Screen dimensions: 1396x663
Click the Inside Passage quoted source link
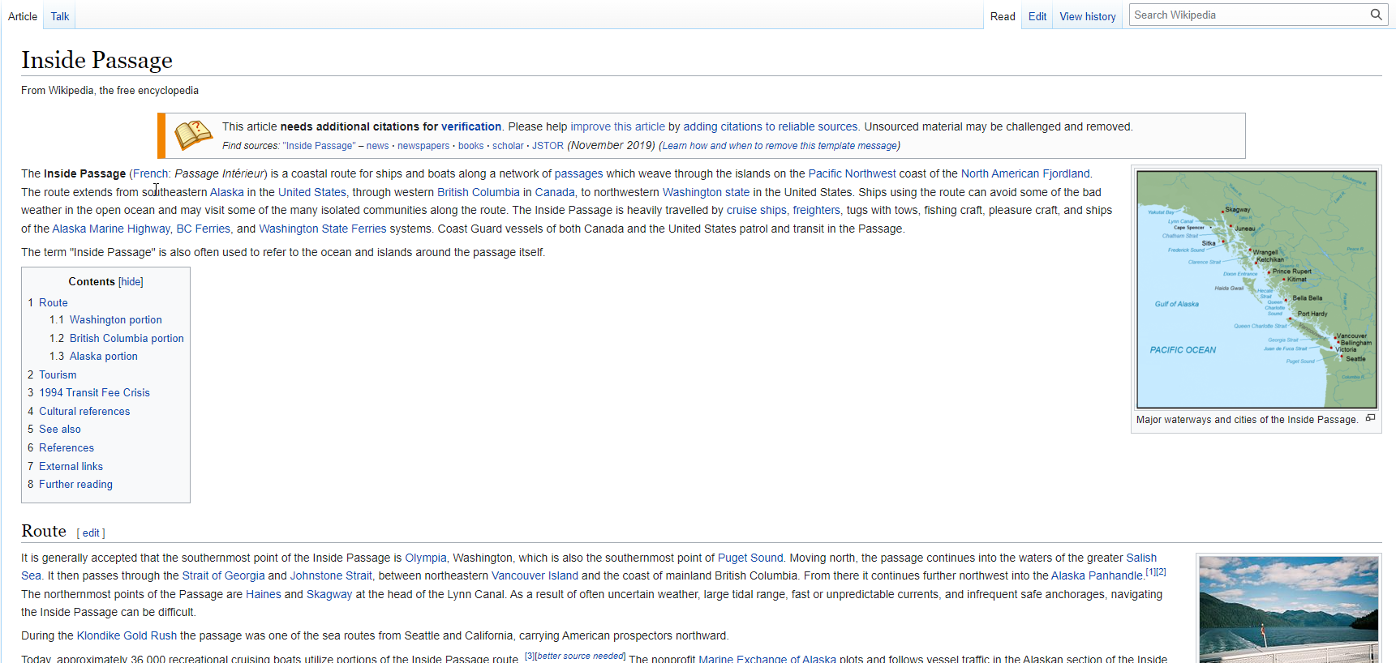(x=319, y=146)
